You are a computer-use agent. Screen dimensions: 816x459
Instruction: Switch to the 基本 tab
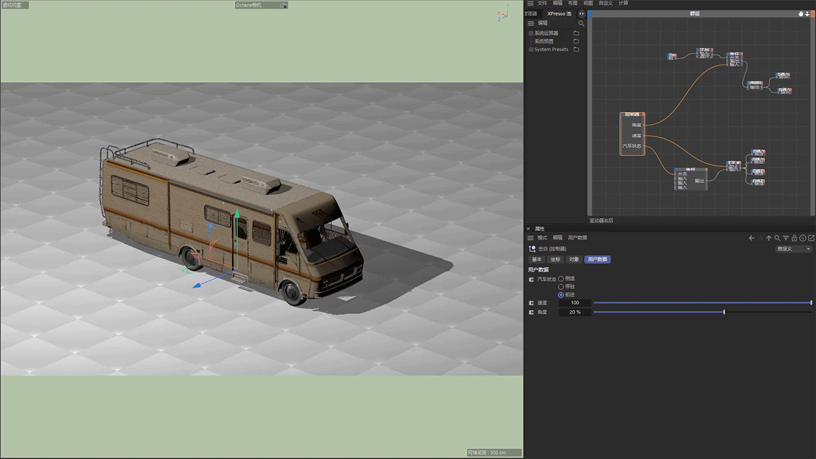pos(537,259)
